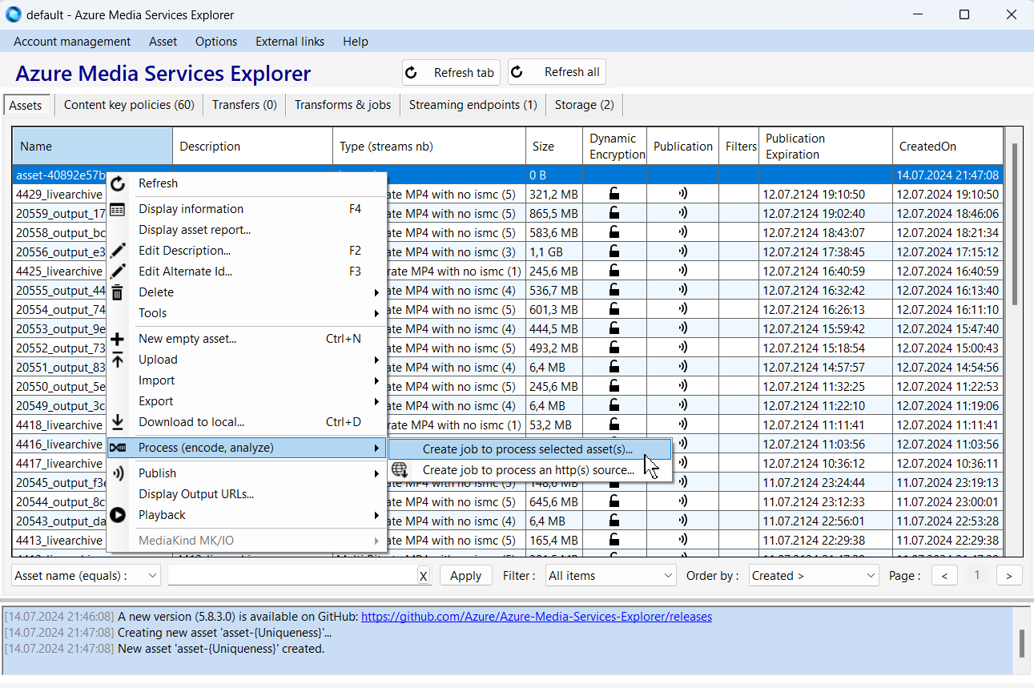Click the publication icon in 12.07.2124 14:57:57 row
Viewport: 1034px width, 688px height.
(x=682, y=367)
